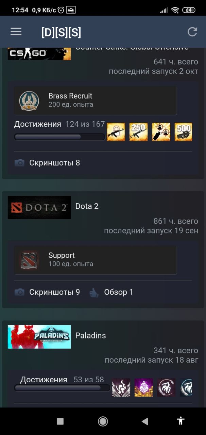Select the AK-47 padlock achievement icon
206x435 pixels.
116,132
